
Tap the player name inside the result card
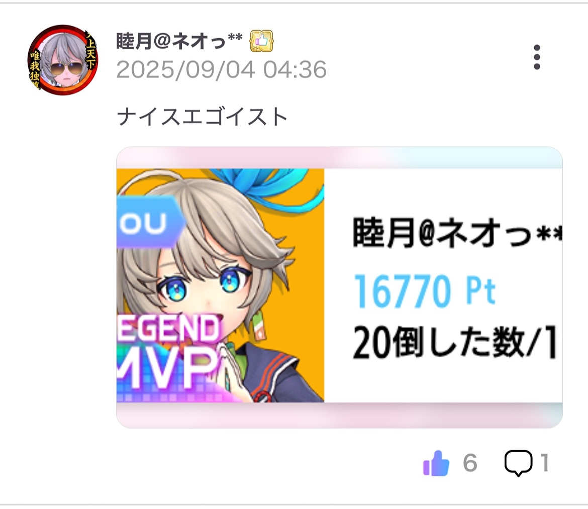[x=457, y=233]
